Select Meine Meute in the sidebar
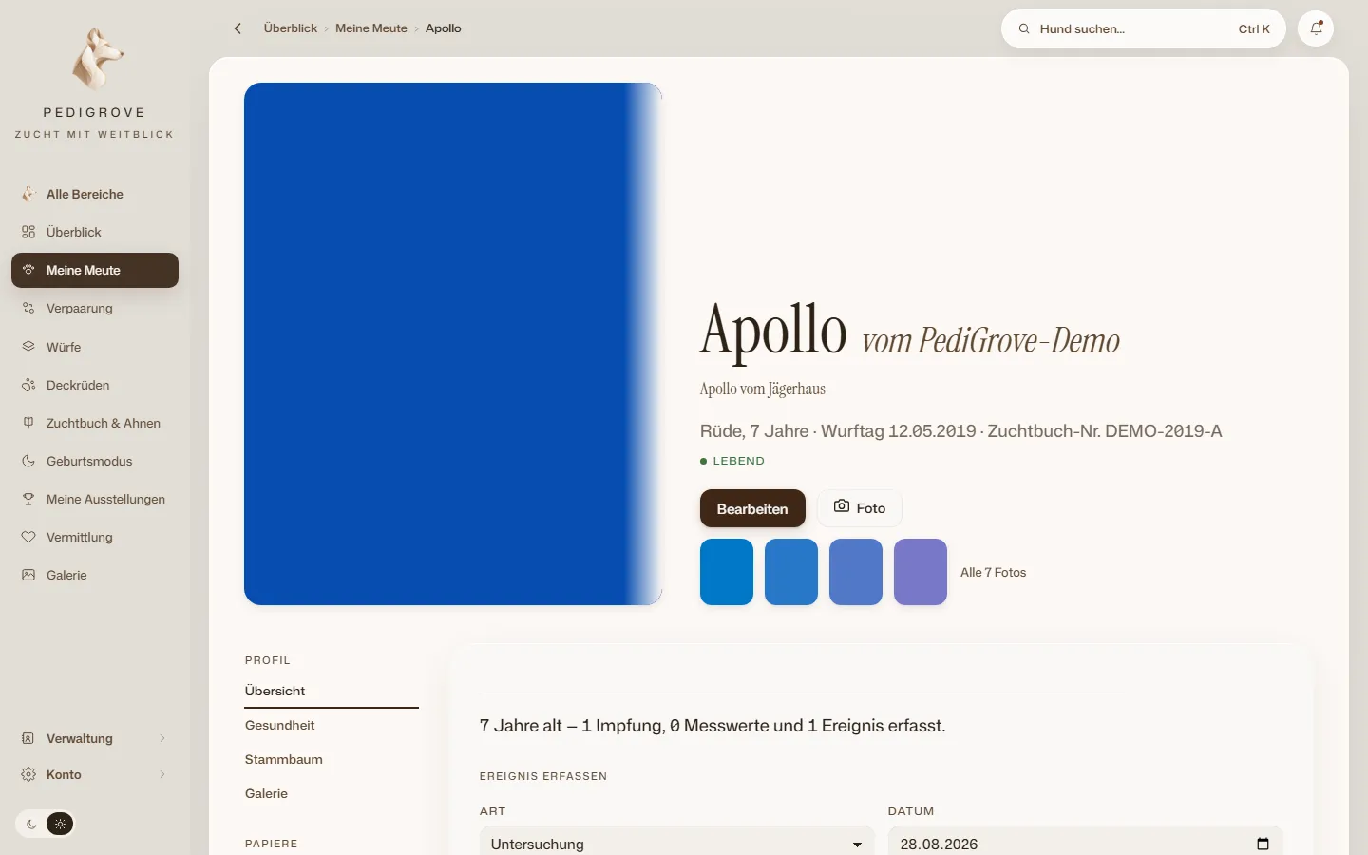1368x855 pixels. tap(95, 270)
